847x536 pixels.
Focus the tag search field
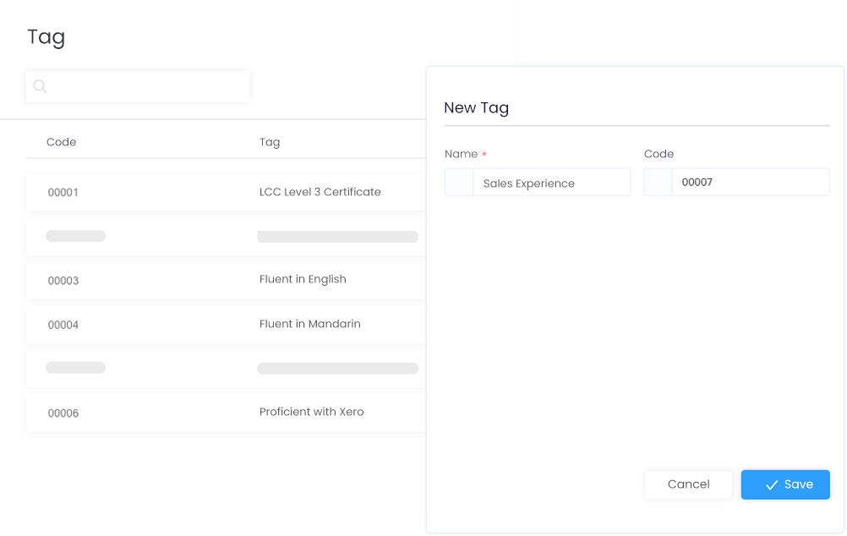tap(138, 86)
